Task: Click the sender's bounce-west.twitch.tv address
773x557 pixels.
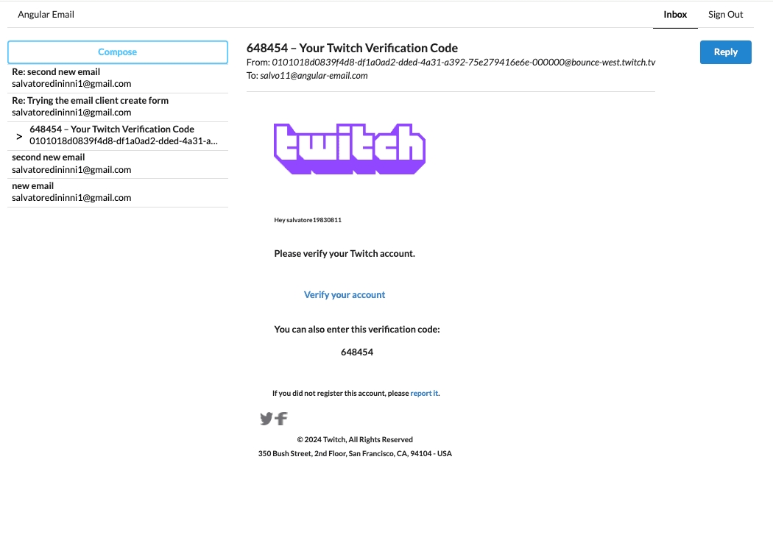Action: [463, 63]
